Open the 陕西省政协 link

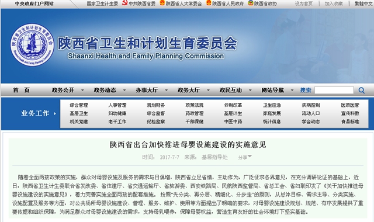point(265,4)
